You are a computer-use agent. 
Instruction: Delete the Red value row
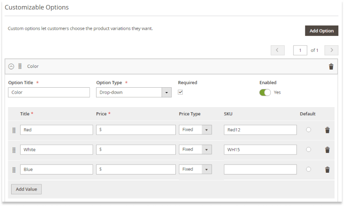[327, 130]
